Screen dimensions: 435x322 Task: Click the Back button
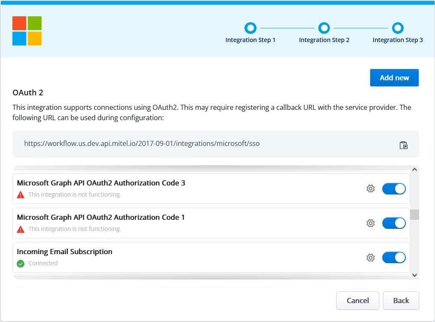[x=401, y=301]
